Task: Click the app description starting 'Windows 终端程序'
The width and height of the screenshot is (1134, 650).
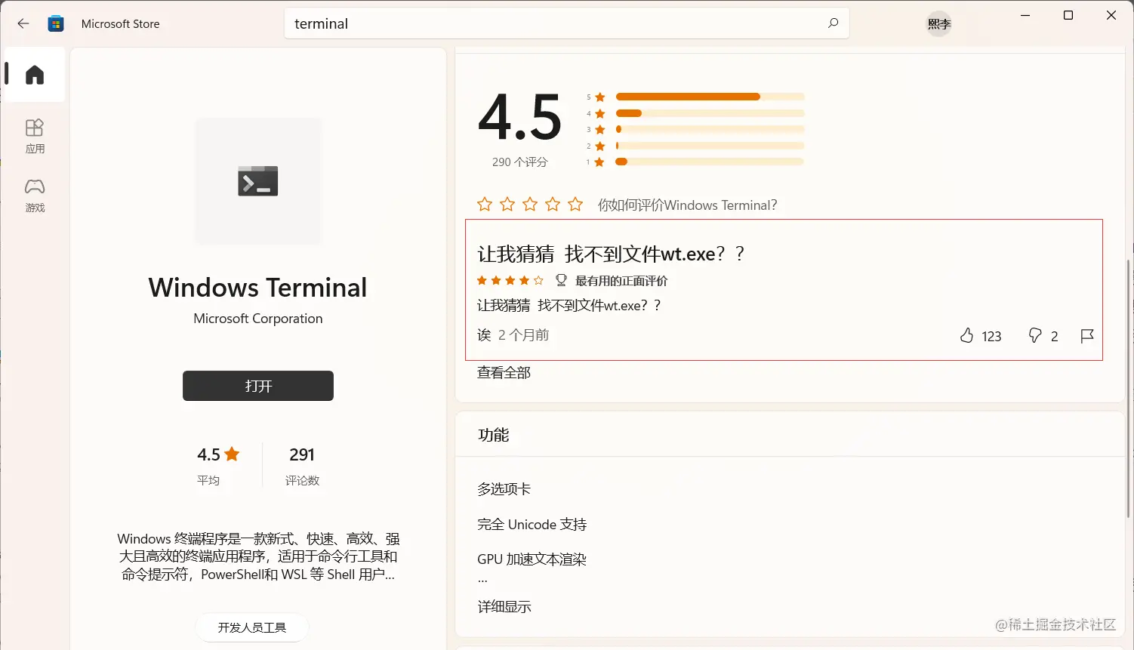Action: 258,557
